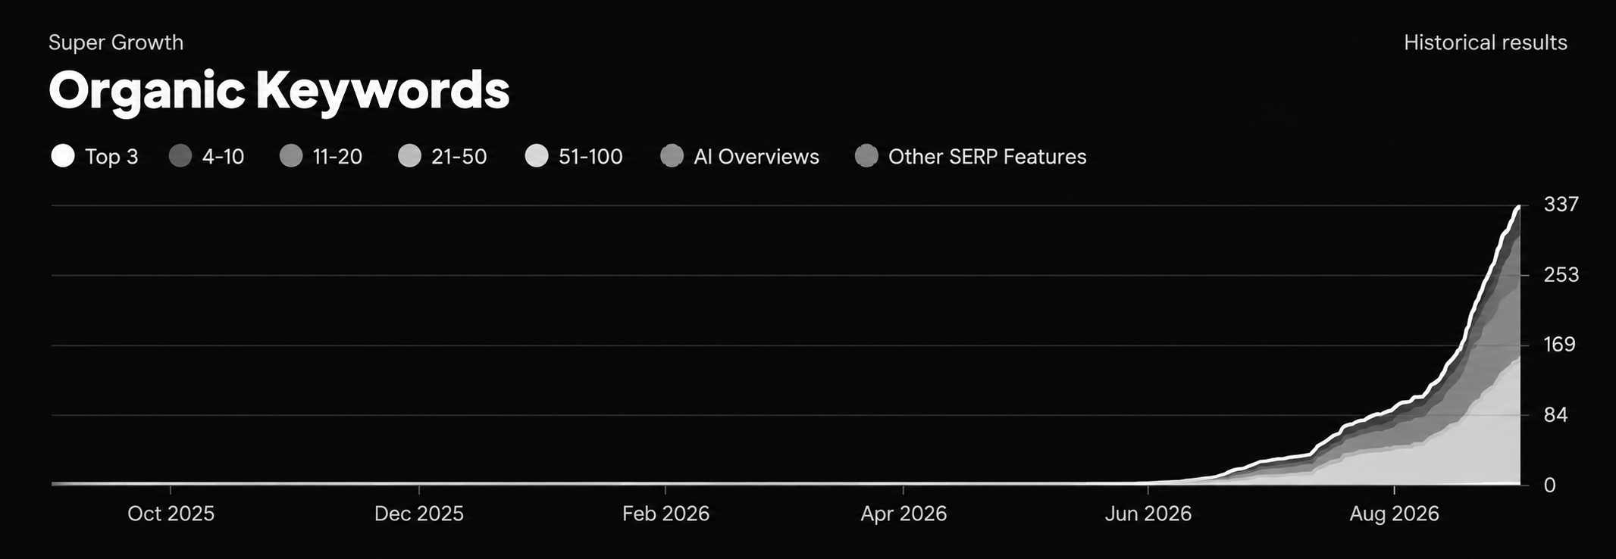
Task: Select the Organic Keywords heading
Action: [x=279, y=91]
